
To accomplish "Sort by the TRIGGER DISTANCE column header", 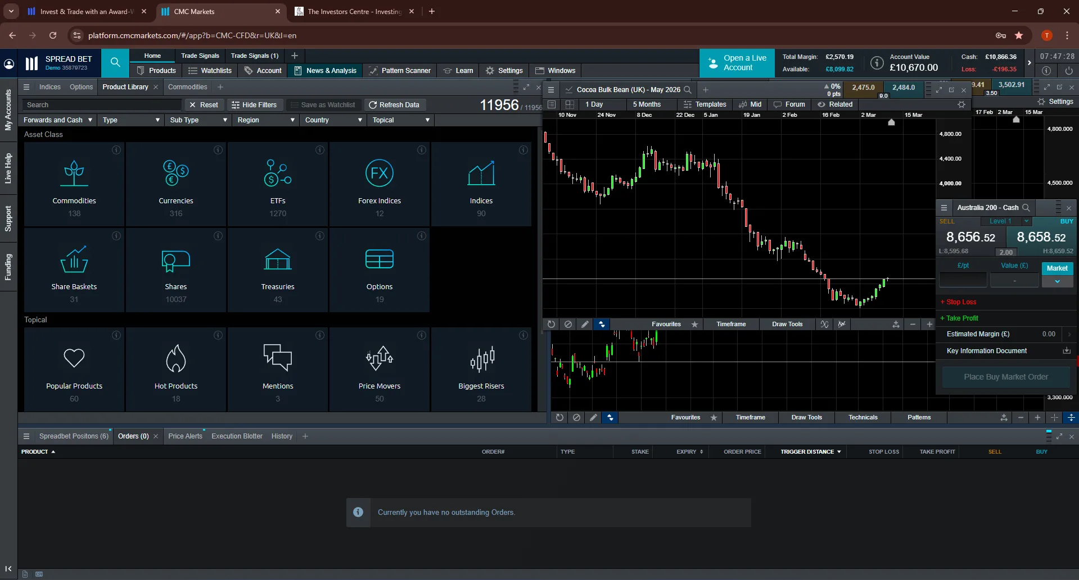I will click(810, 452).
